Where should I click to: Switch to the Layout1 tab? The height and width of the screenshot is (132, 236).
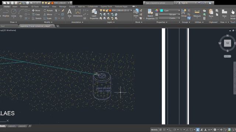click(12, 126)
